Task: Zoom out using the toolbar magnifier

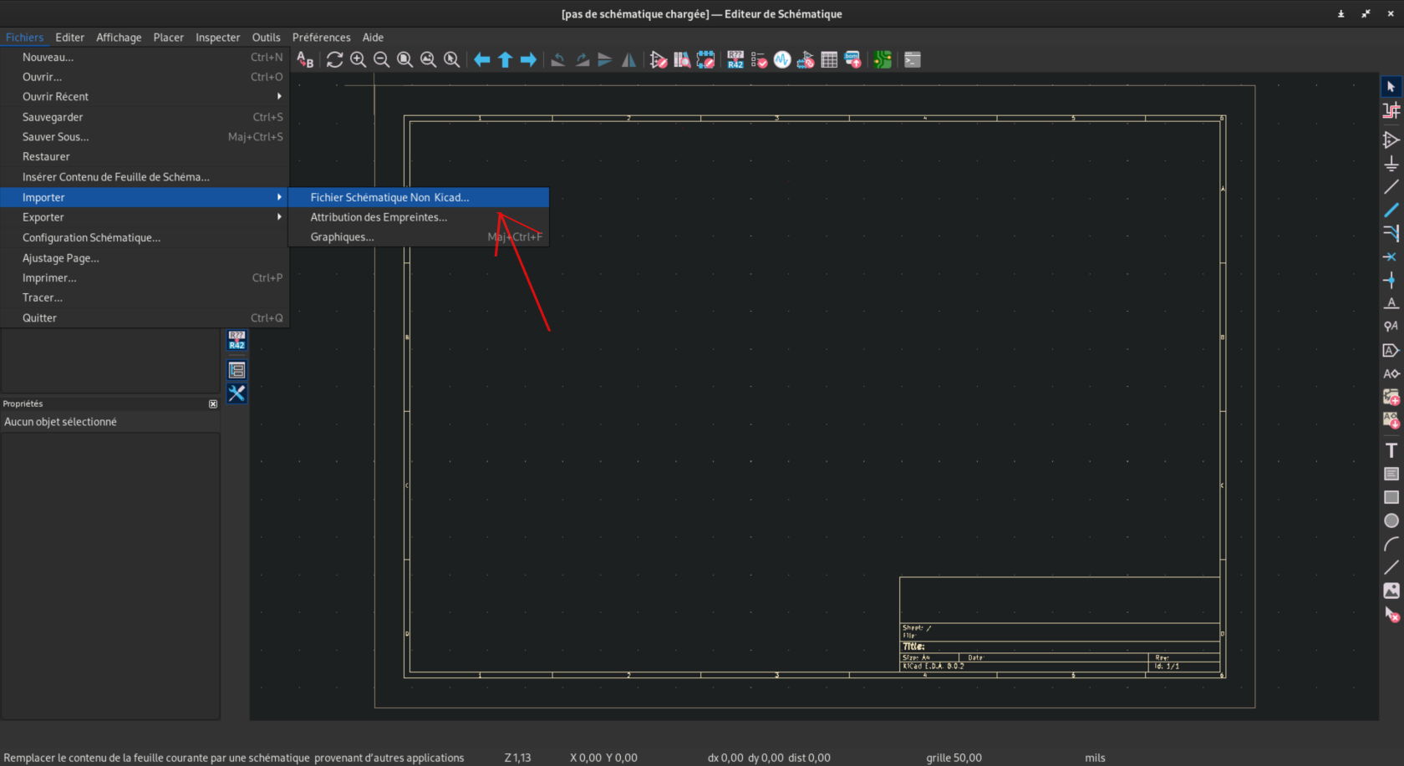Action: [x=382, y=60]
